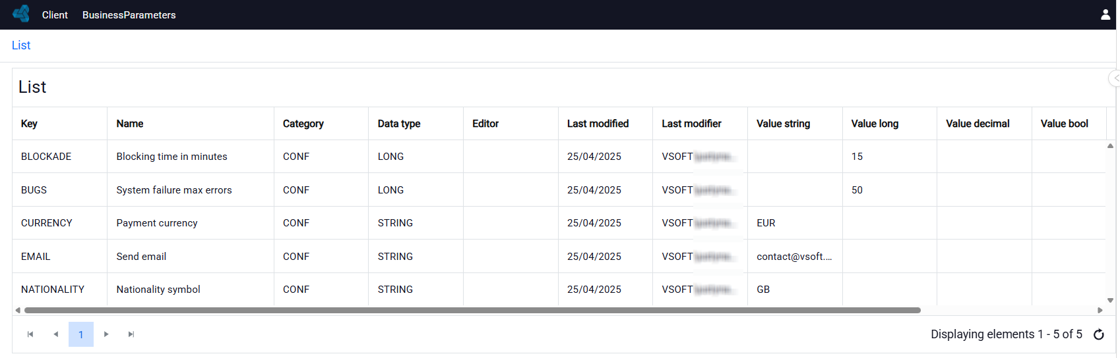
Task: Sort by the Key column header
Action: [29, 124]
